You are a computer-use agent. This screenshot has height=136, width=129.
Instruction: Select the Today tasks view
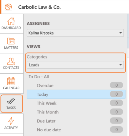pos(76,94)
